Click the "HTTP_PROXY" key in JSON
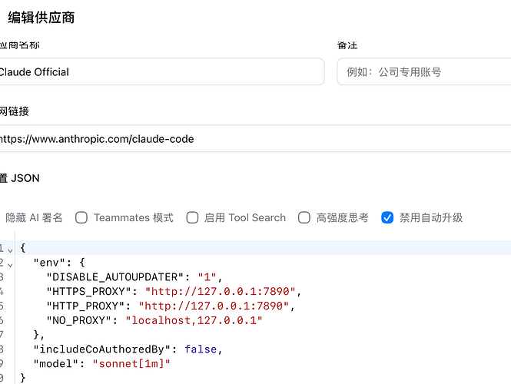511x384 pixels. pyautogui.click(x=86, y=306)
